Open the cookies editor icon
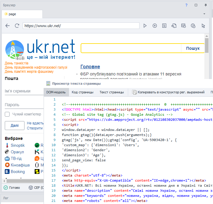213x204 pixels. pos(193,26)
